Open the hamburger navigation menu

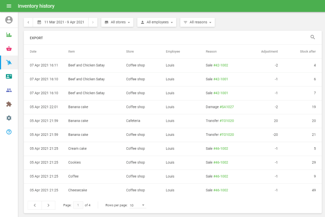point(9,6)
